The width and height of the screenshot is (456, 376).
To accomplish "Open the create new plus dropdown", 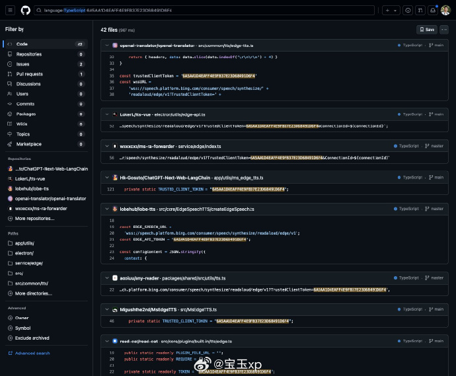I will [391, 11].
